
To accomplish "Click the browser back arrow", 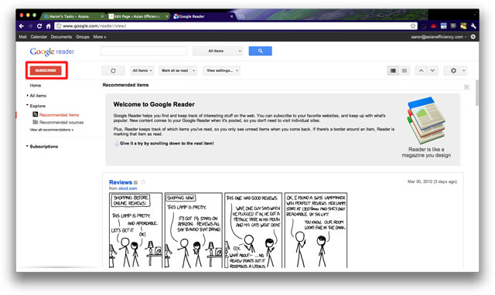I will pyautogui.click(x=21, y=25).
